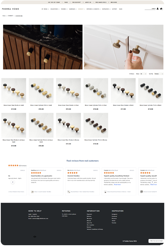Go to next review with right arrow

click(x=152, y=182)
